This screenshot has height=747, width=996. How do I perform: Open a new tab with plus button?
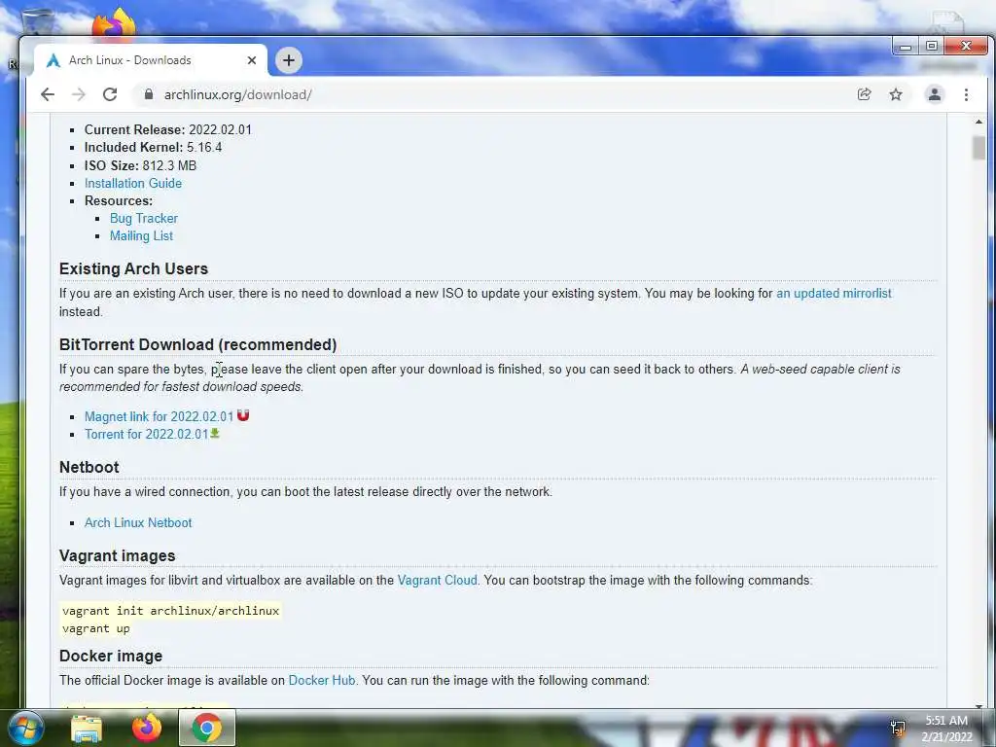tap(288, 60)
